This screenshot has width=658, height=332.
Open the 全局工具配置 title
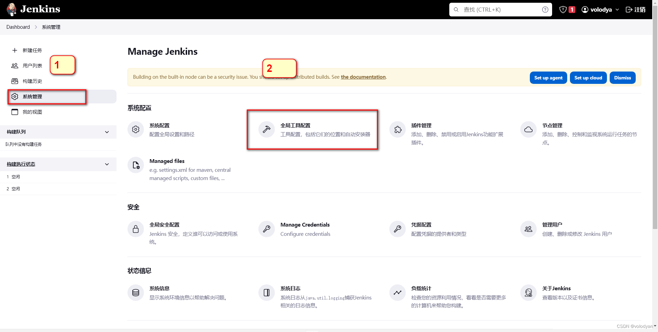tap(295, 126)
